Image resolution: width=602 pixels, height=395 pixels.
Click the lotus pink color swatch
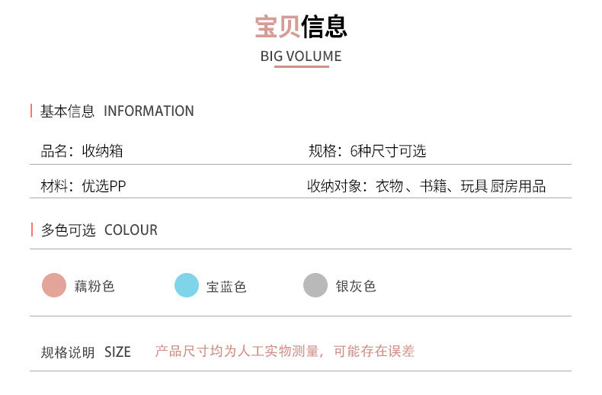[x=54, y=285]
